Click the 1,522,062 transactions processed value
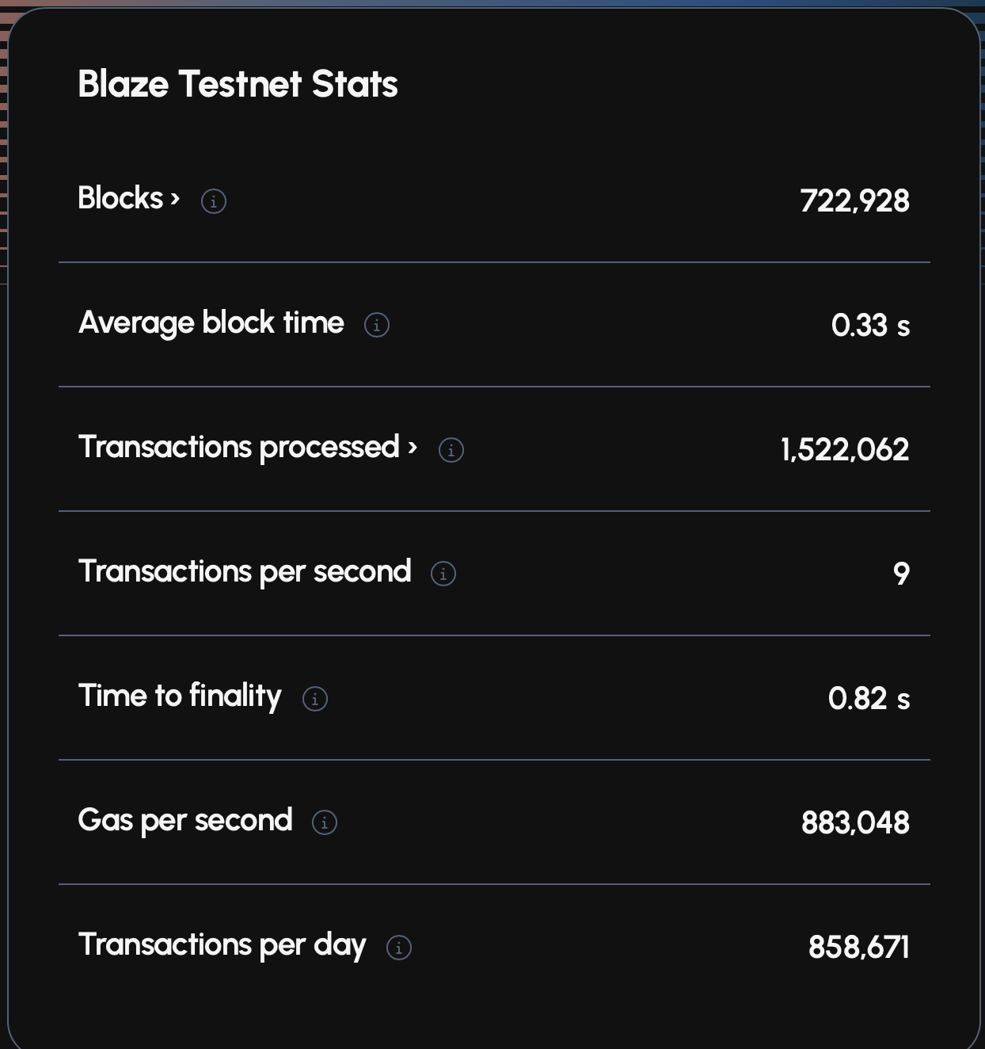This screenshot has height=1049, width=985. pos(844,450)
